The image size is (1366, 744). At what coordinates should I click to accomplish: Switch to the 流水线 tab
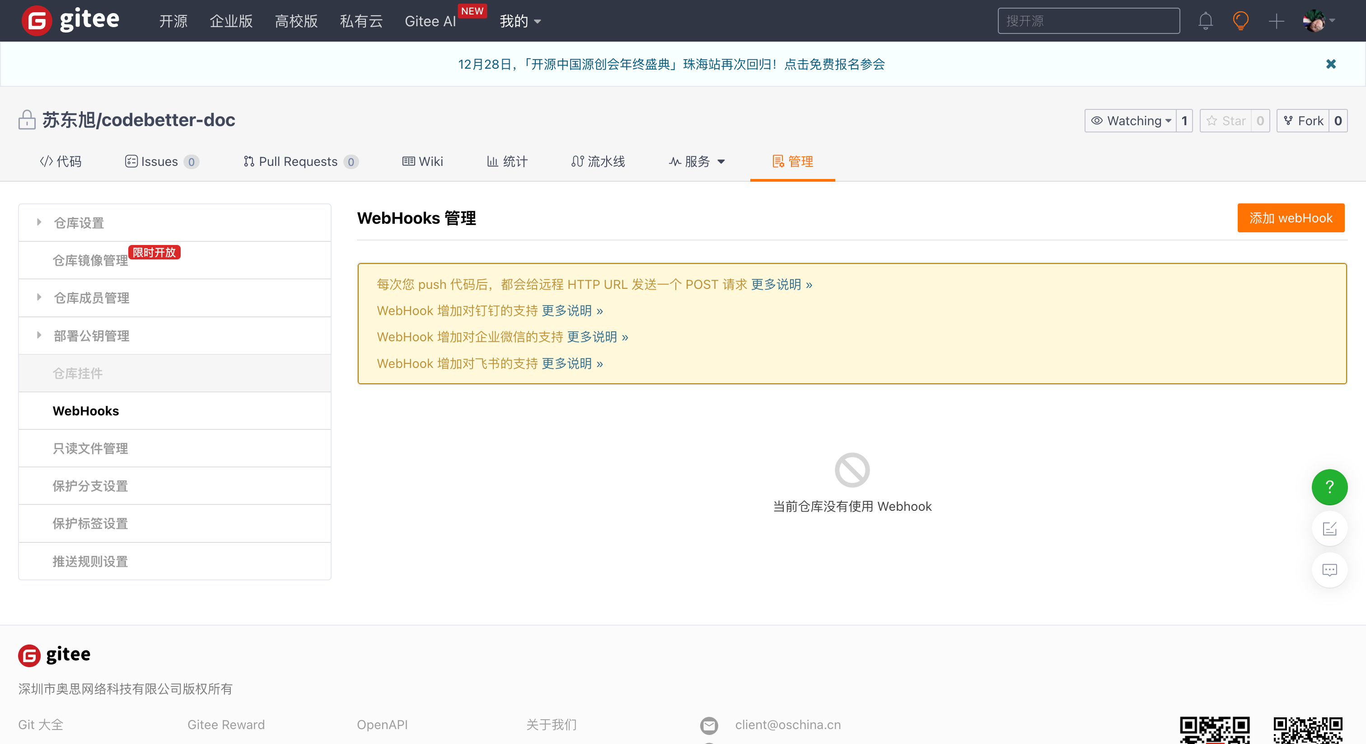[598, 161]
